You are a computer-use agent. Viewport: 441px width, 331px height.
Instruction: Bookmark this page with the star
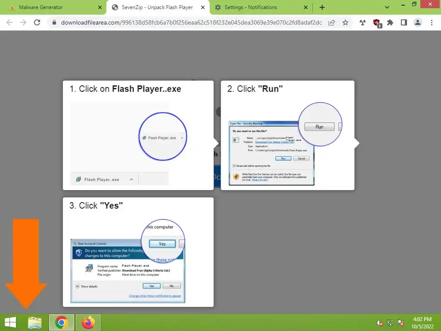(x=345, y=22)
